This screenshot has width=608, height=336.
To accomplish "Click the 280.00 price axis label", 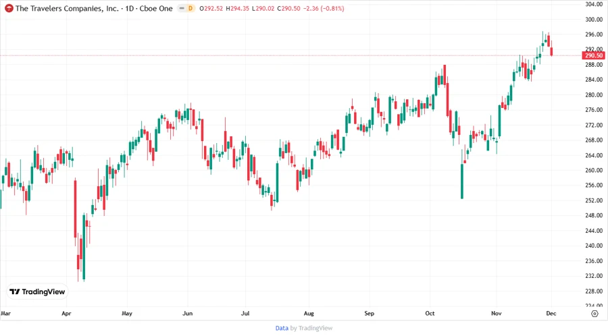I will (x=594, y=95).
